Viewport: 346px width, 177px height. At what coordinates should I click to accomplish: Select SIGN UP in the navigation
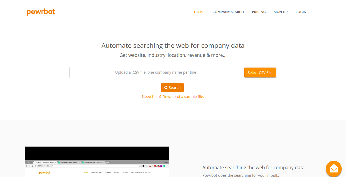click(281, 12)
